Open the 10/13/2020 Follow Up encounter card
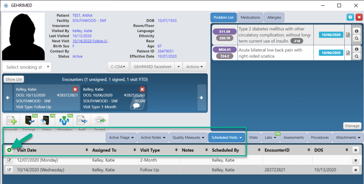 [47, 98]
